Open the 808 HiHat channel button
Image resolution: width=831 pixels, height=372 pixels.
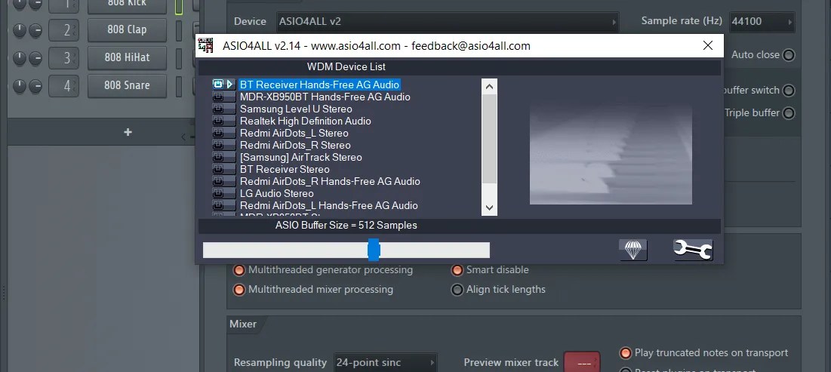point(128,57)
